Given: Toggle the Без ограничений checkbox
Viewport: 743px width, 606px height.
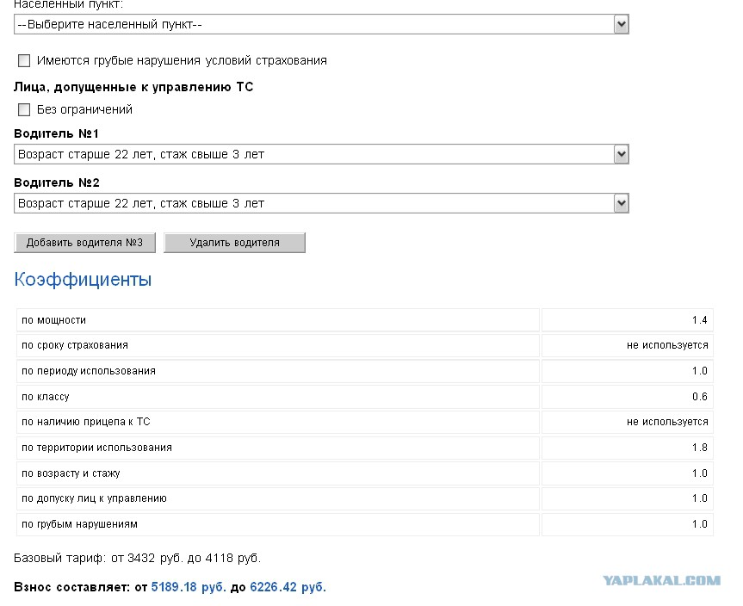Looking at the screenshot, I should (24, 109).
